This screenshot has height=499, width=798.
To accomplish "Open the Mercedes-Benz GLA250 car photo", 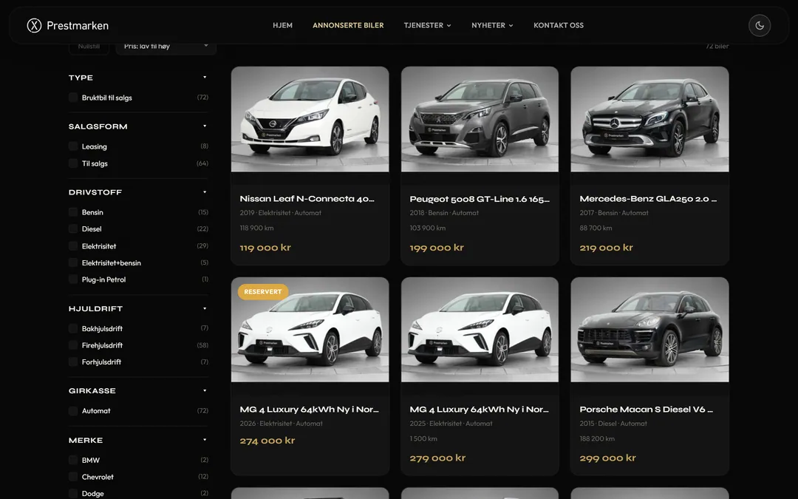I will click(x=649, y=119).
